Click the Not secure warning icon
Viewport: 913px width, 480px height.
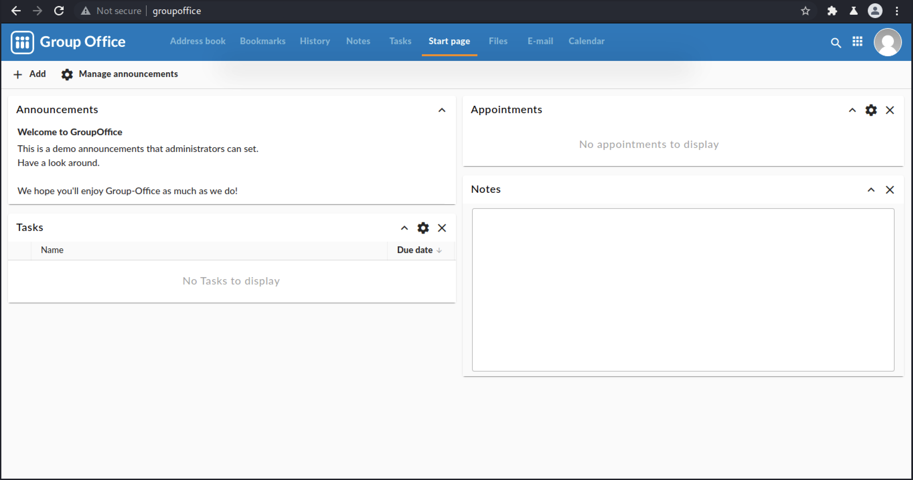[x=85, y=11]
